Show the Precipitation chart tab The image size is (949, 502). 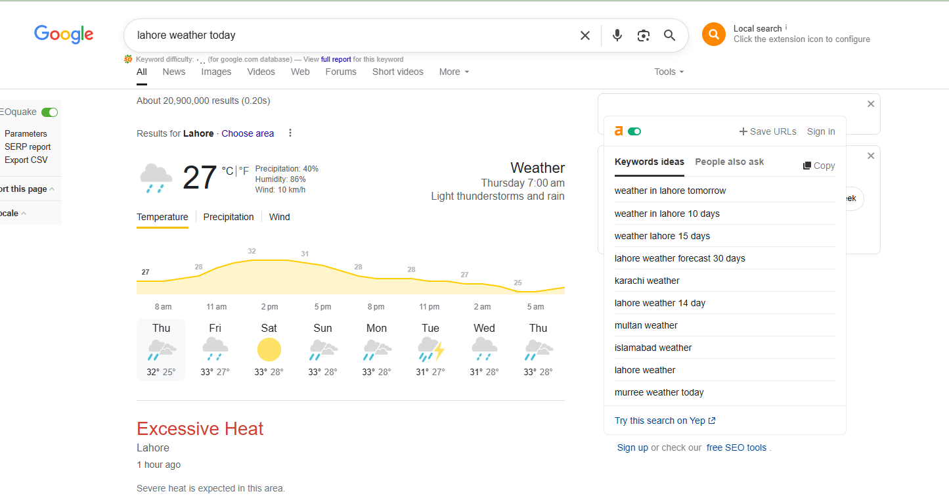coord(229,217)
